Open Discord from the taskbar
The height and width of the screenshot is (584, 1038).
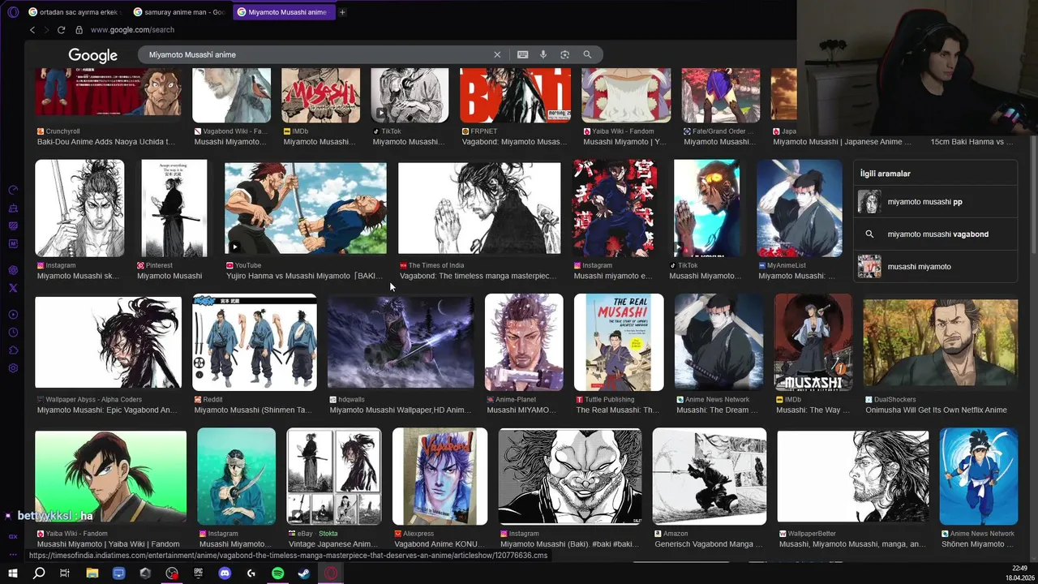(225, 573)
